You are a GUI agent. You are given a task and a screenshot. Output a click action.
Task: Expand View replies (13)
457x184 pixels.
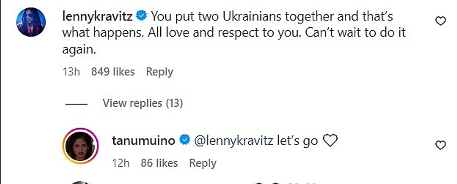click(142, 103)
